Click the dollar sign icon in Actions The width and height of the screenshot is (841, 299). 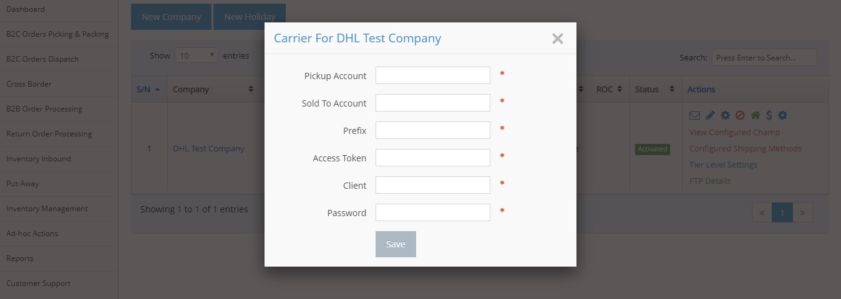point(769,115)
